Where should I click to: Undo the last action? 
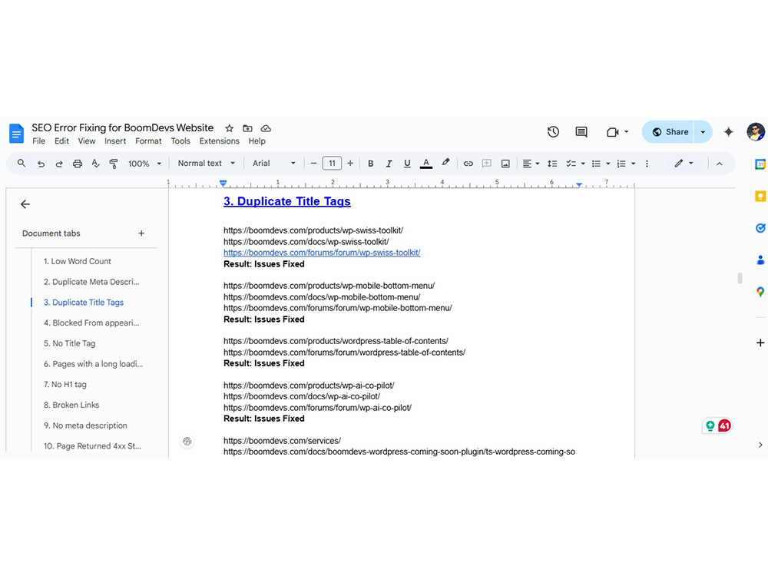click(x=41, y=164)
